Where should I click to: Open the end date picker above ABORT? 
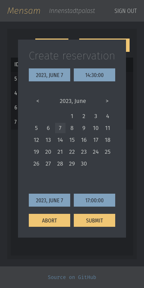pos(49,200)
